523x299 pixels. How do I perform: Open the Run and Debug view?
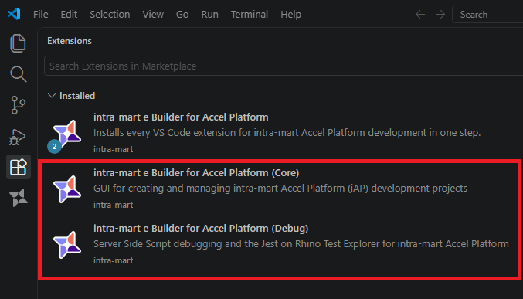(x=18, y=137)
